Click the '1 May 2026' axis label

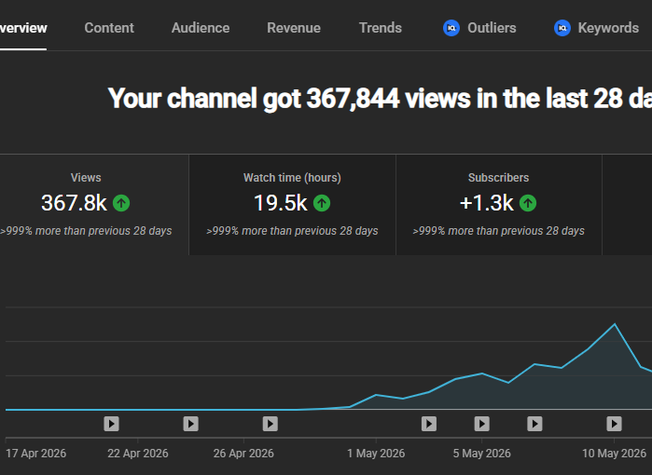[376, 453]
